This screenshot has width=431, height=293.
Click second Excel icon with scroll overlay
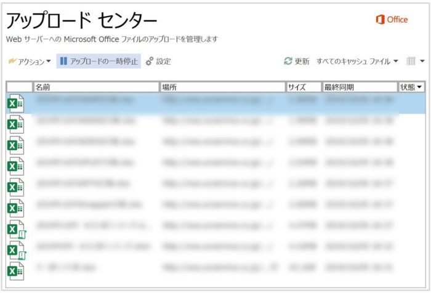click(17, 250)
